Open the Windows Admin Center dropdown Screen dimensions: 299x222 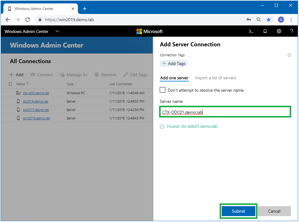57,31
